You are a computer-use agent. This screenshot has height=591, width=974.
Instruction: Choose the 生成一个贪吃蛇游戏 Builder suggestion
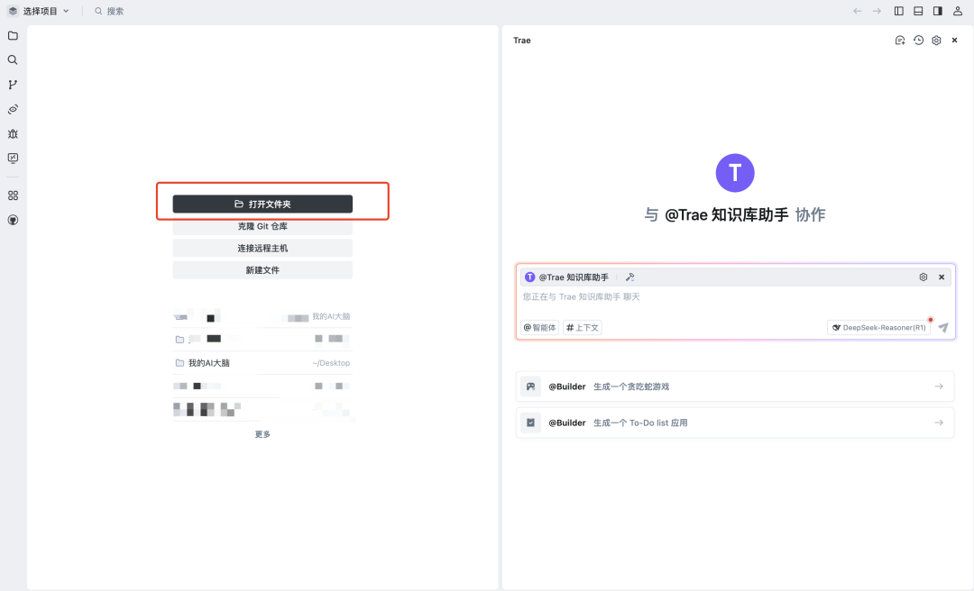pyautogui.click(x=735, y=386)
